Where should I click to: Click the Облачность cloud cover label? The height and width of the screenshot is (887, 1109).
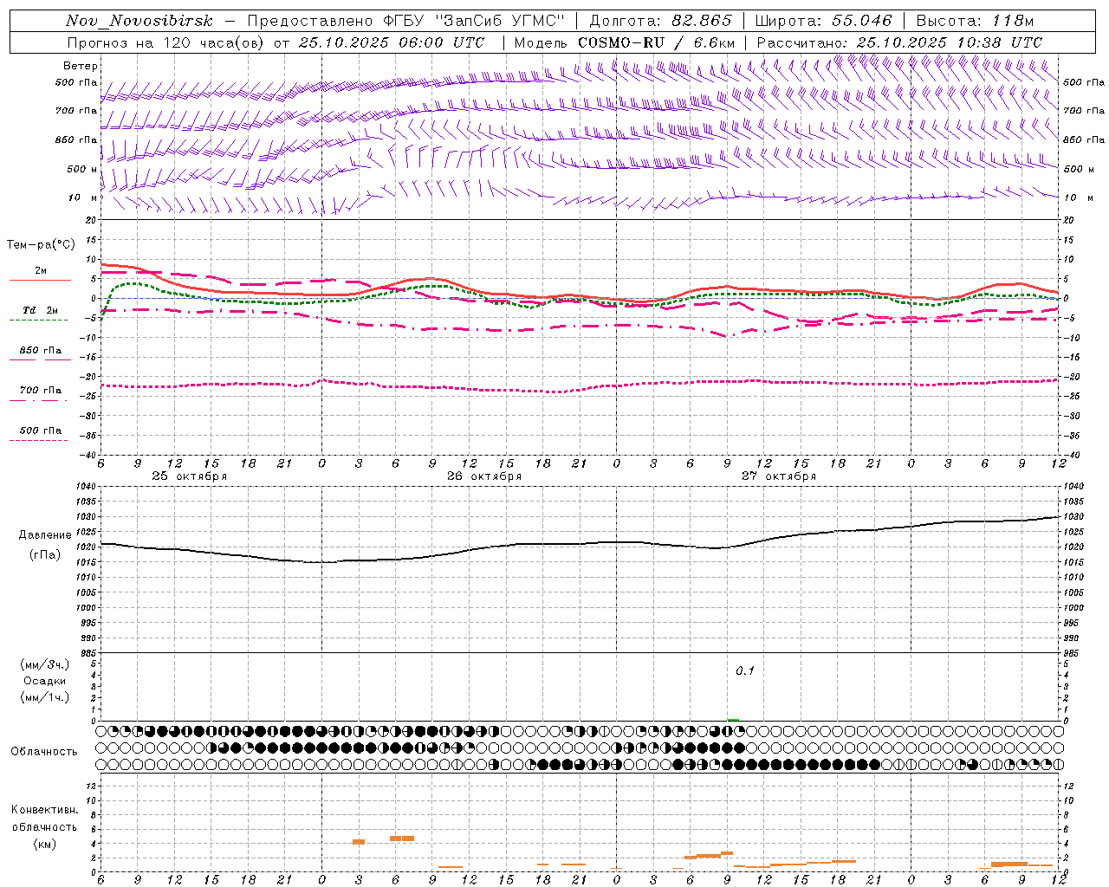[44, 751]
